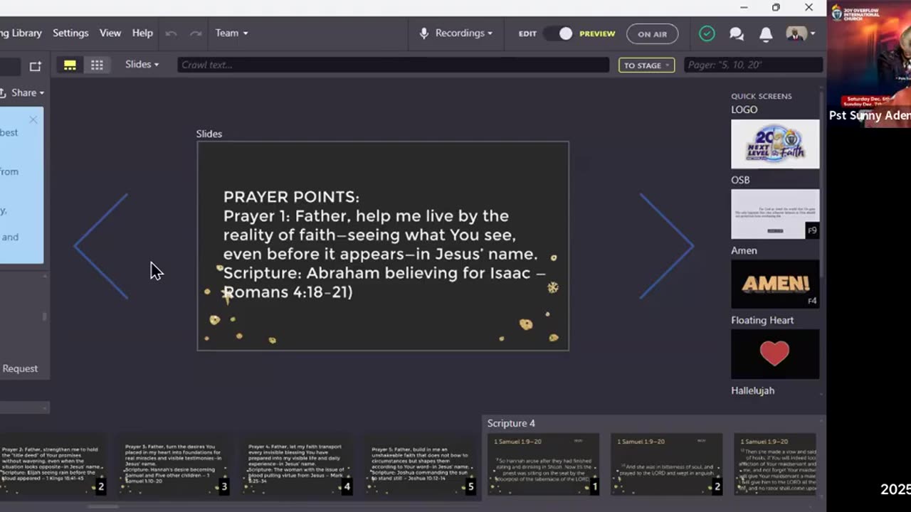Open the Settings menu
Screen dimensions: 911x512
70,33
